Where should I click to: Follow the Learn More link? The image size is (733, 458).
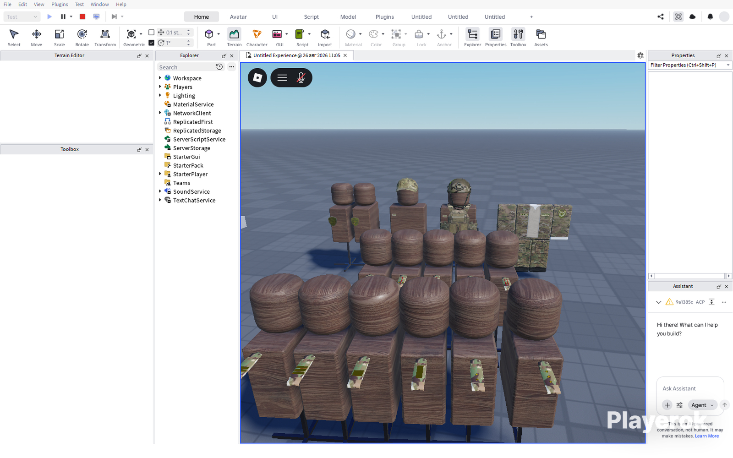click(x=707, y=436)
